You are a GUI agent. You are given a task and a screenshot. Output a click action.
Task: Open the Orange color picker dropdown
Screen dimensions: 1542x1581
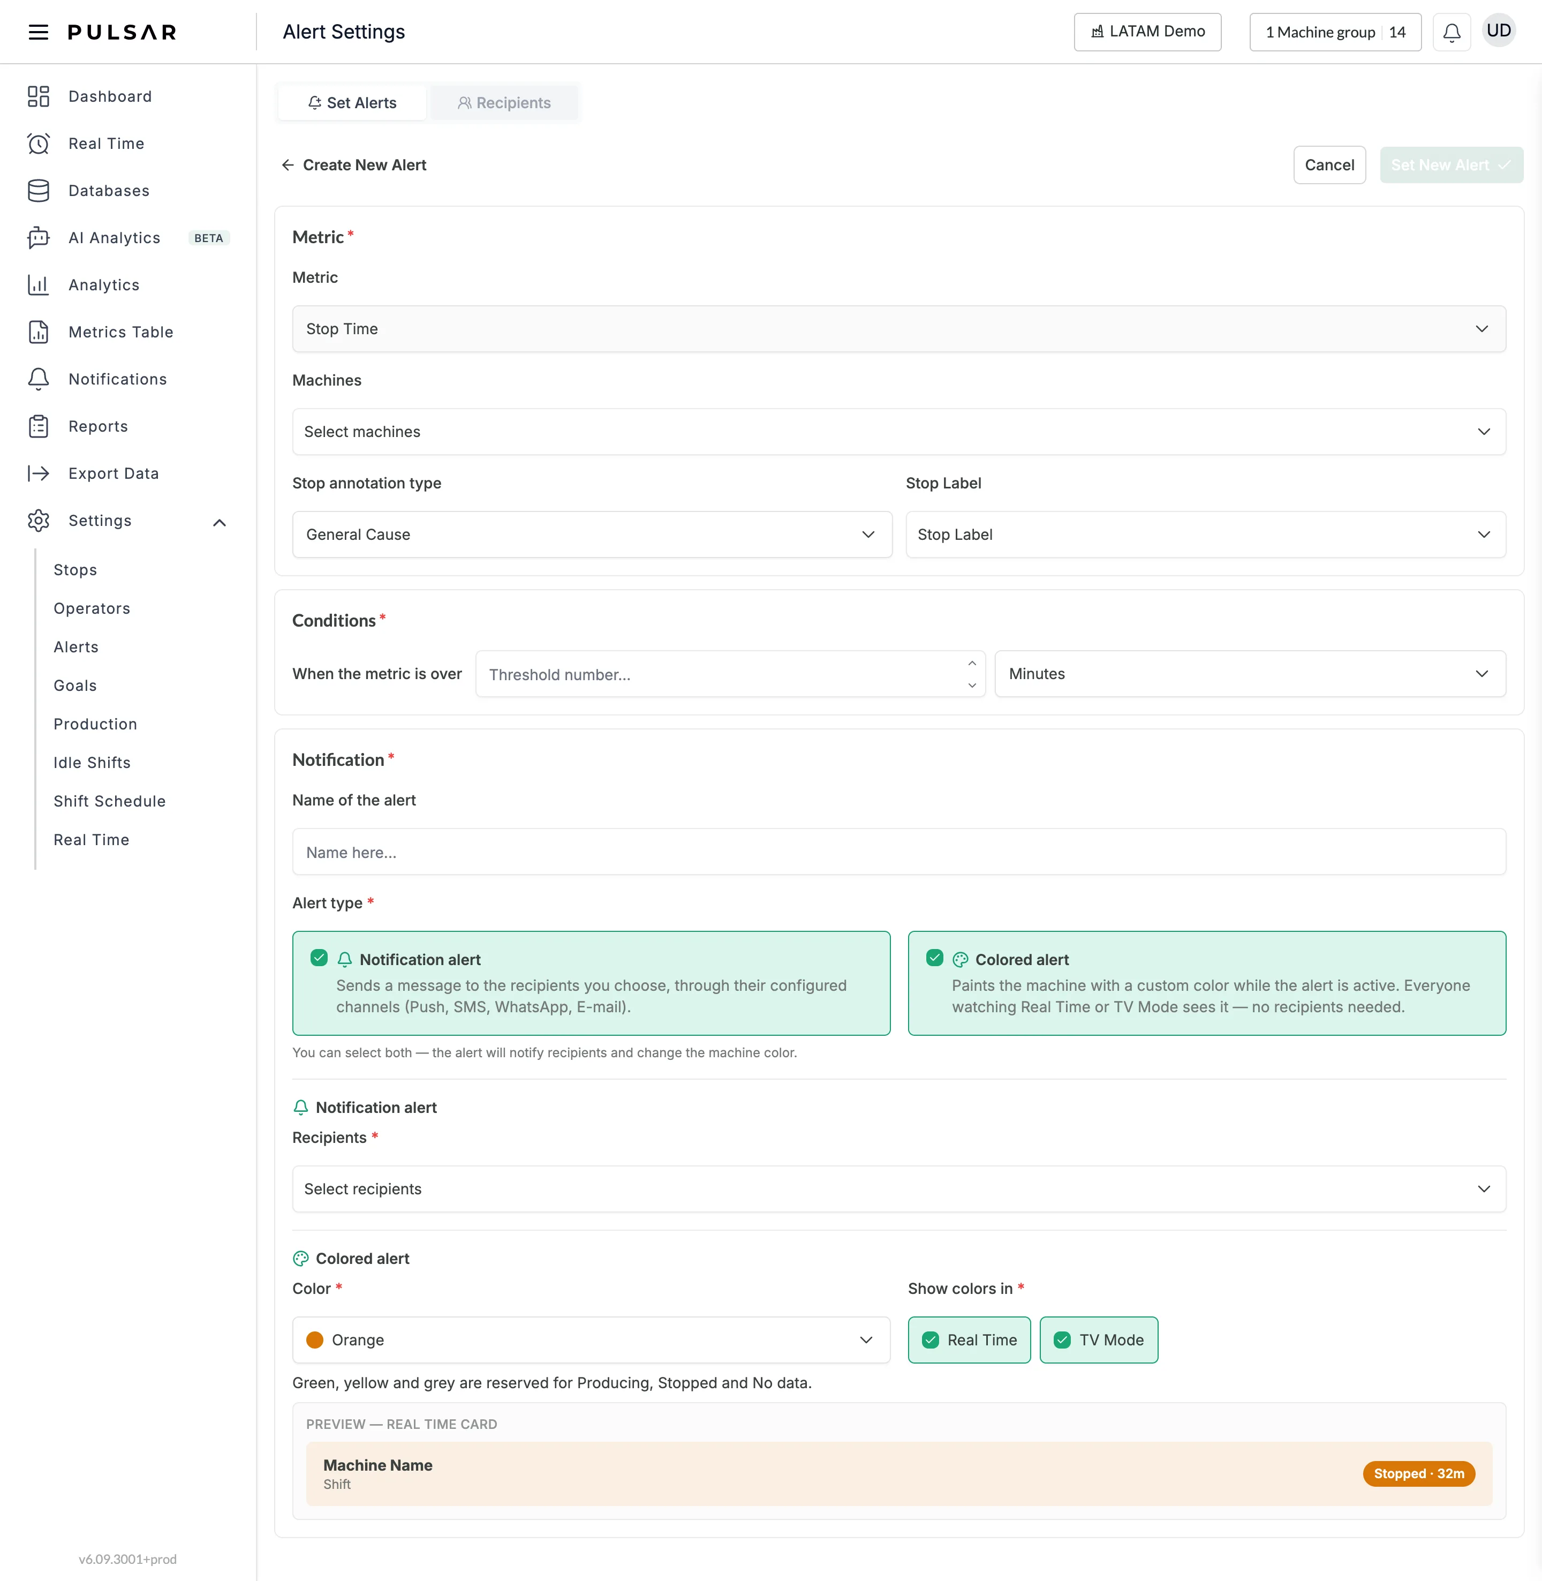pos(591,1339)
